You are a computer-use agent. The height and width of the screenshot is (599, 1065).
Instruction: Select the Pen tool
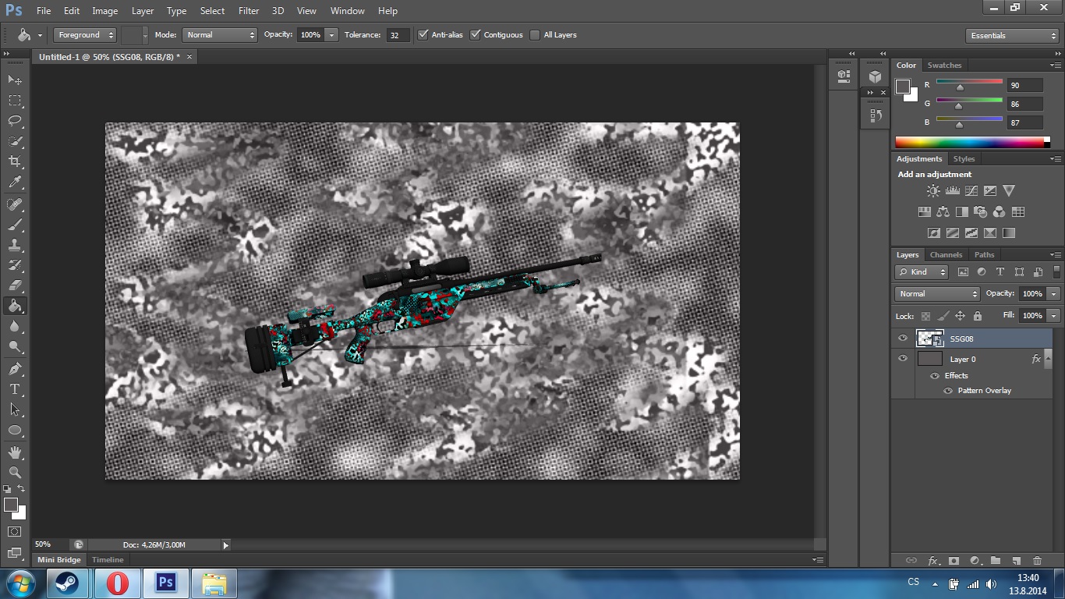[15, 368]
